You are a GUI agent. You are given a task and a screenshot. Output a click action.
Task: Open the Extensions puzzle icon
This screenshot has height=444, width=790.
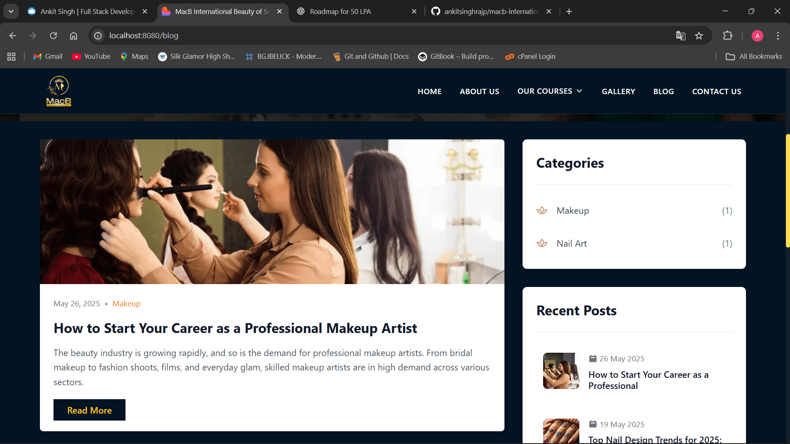coord(727,36)
